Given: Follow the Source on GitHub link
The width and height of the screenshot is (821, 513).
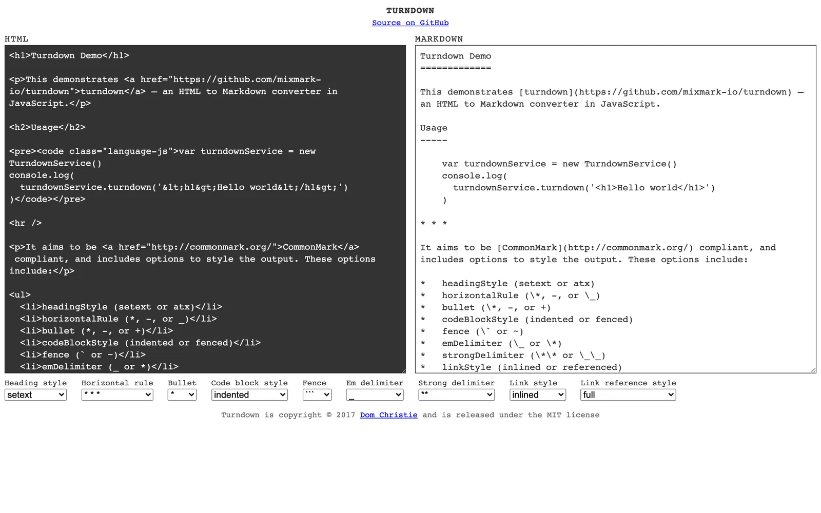Looking at the screenshot, I should (x=411, y=23).
